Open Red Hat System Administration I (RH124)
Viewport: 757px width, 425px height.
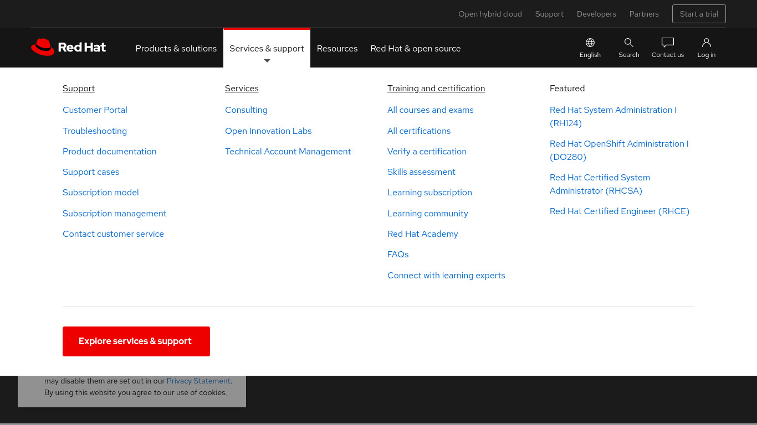click(613, 117)
